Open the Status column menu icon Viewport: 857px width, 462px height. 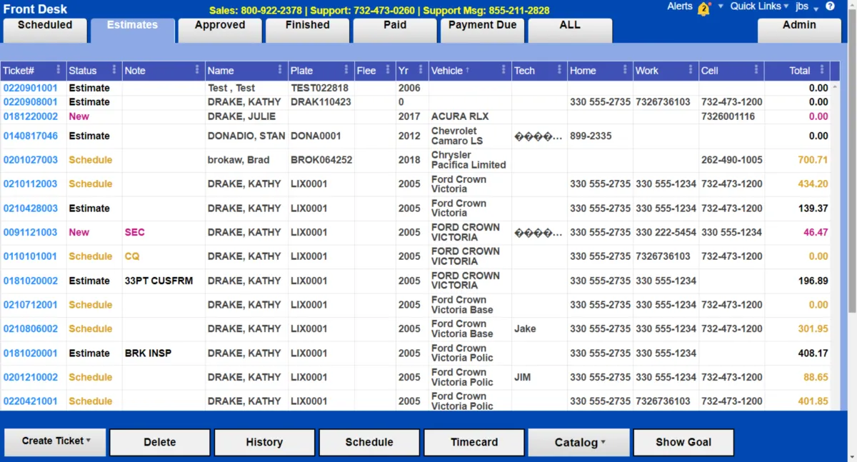[x=114, y=70]
